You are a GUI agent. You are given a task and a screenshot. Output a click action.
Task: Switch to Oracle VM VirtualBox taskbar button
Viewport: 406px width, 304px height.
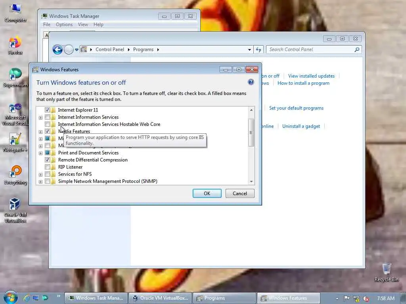click(160, 298)
